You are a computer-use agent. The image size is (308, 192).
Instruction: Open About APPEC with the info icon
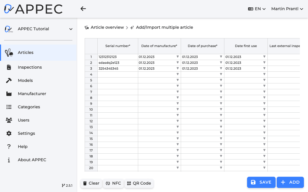pyautogui.click(x=8, y=160)
